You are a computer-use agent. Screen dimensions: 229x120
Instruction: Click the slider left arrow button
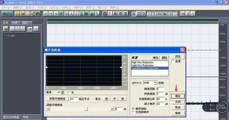pyautogui.click(x=48, y=109)
